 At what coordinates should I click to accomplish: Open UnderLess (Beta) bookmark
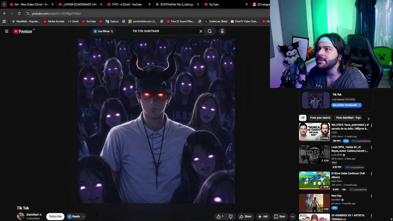click(216, 21)
